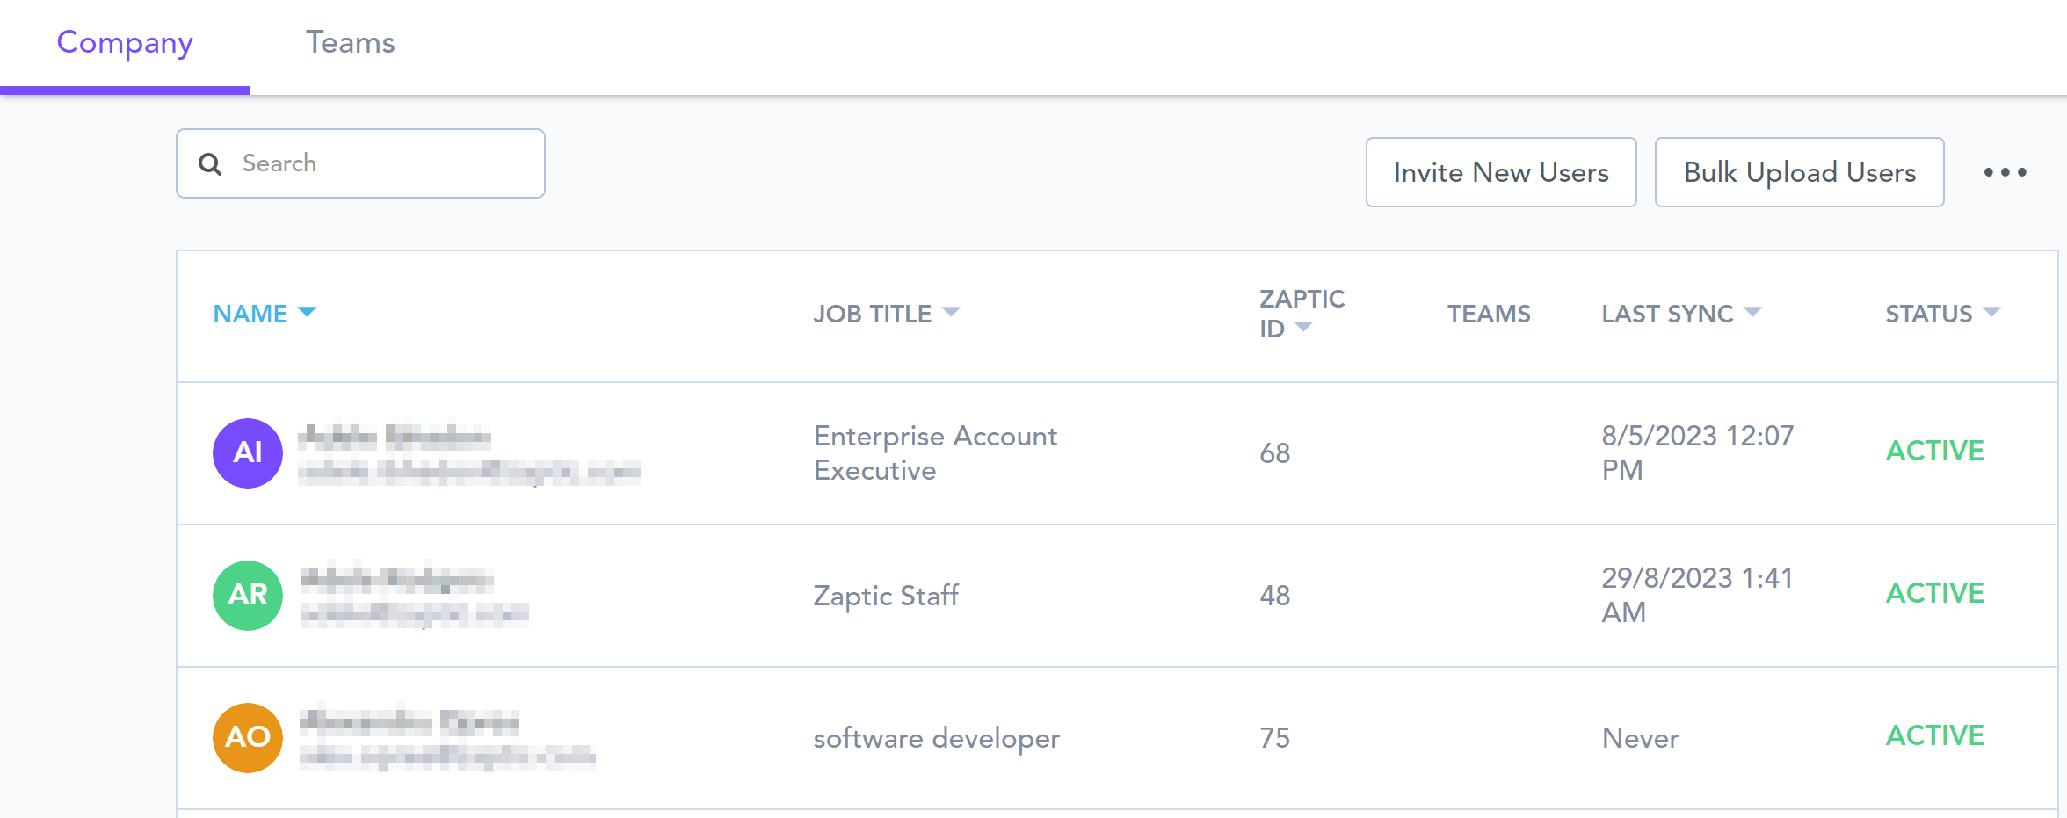The width and height of the screenshot is (2067, 818).
Task: Click the green AR user avatar
Action: pos(248,596)
